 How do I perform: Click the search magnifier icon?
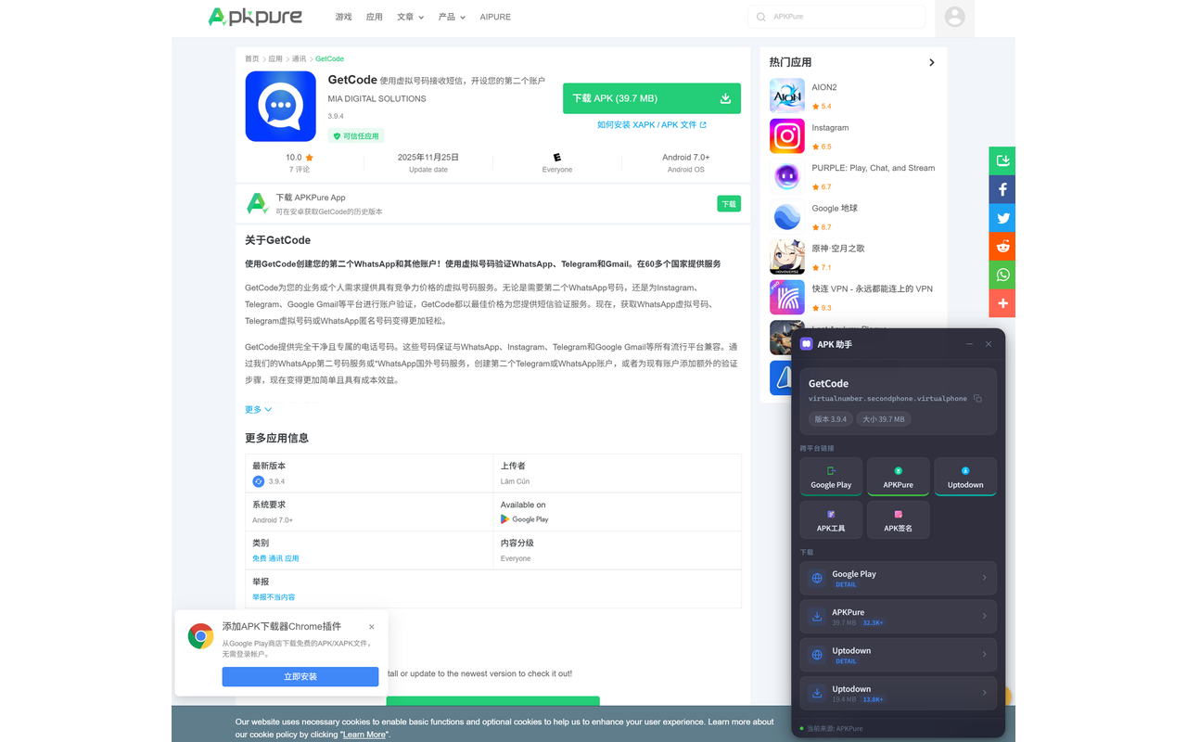click(761, 17)
